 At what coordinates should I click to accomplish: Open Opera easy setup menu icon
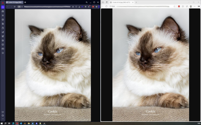click(x=85, y=7)
